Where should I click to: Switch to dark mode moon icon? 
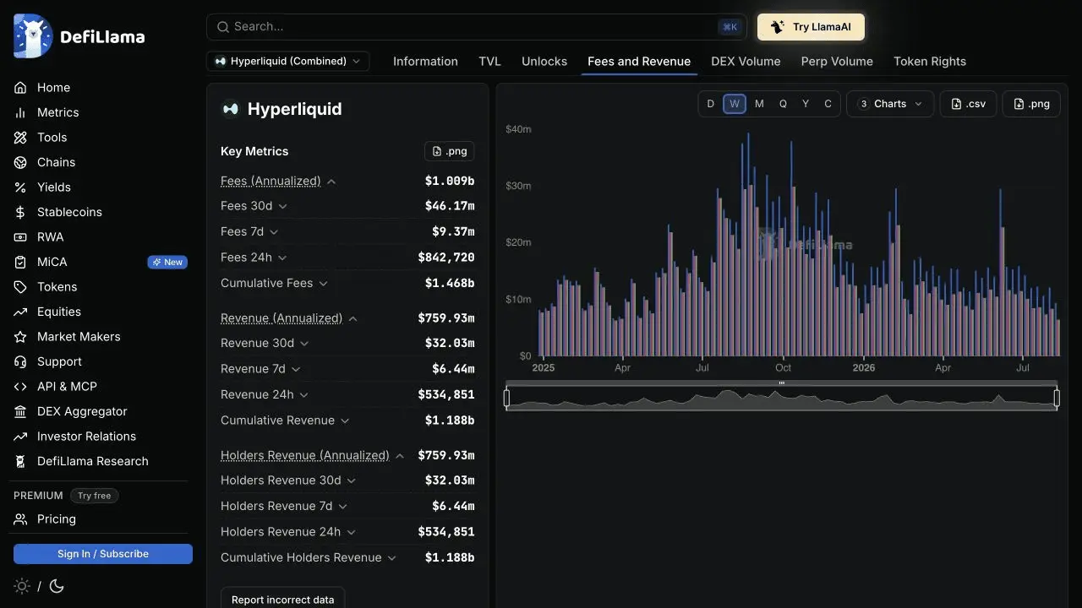57,586
